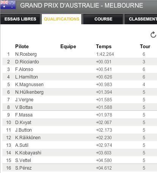Click the Australian flag icon

click(x=8, y=5)
